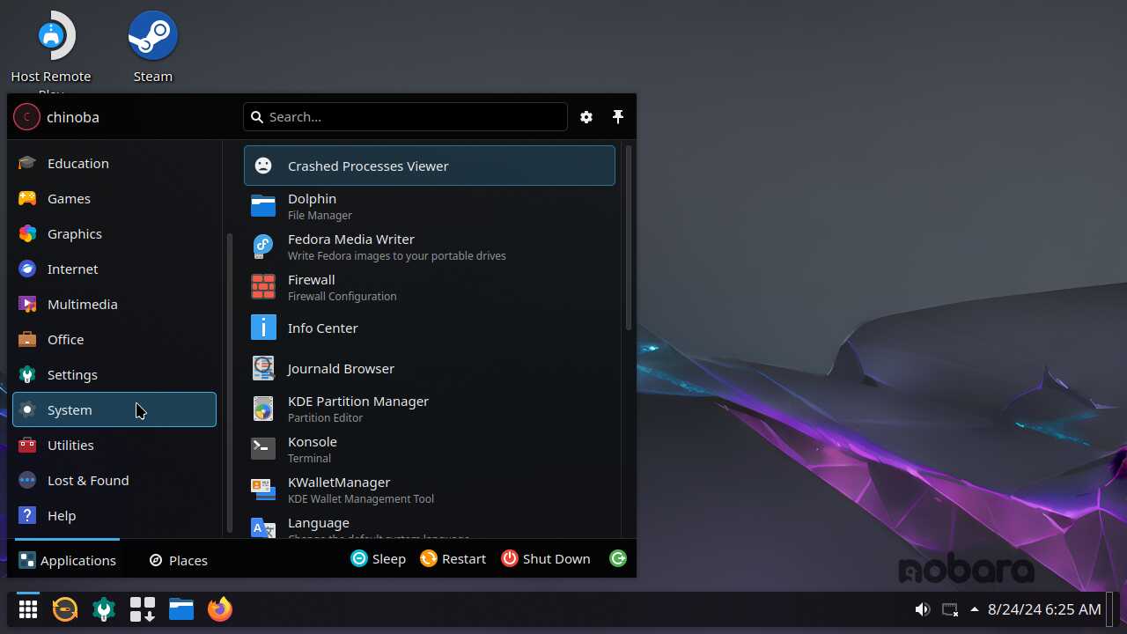Open Fedora Media Writer
Screen dimensions: 1127x634
(429, 247)
